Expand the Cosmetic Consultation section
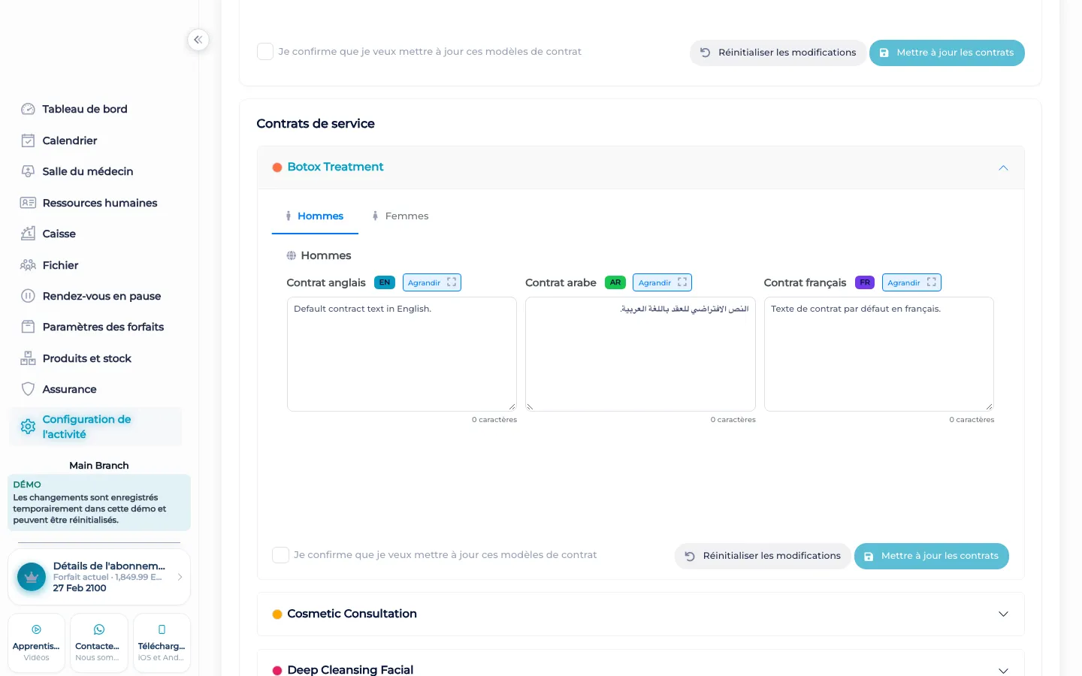Screen dimensions: 1082x676 (1003, 614)
